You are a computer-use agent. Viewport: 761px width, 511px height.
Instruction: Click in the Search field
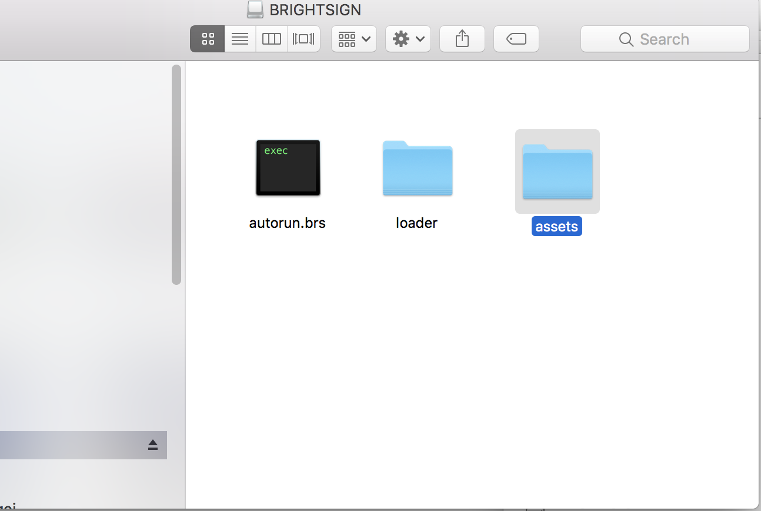[x=665, y=39]
